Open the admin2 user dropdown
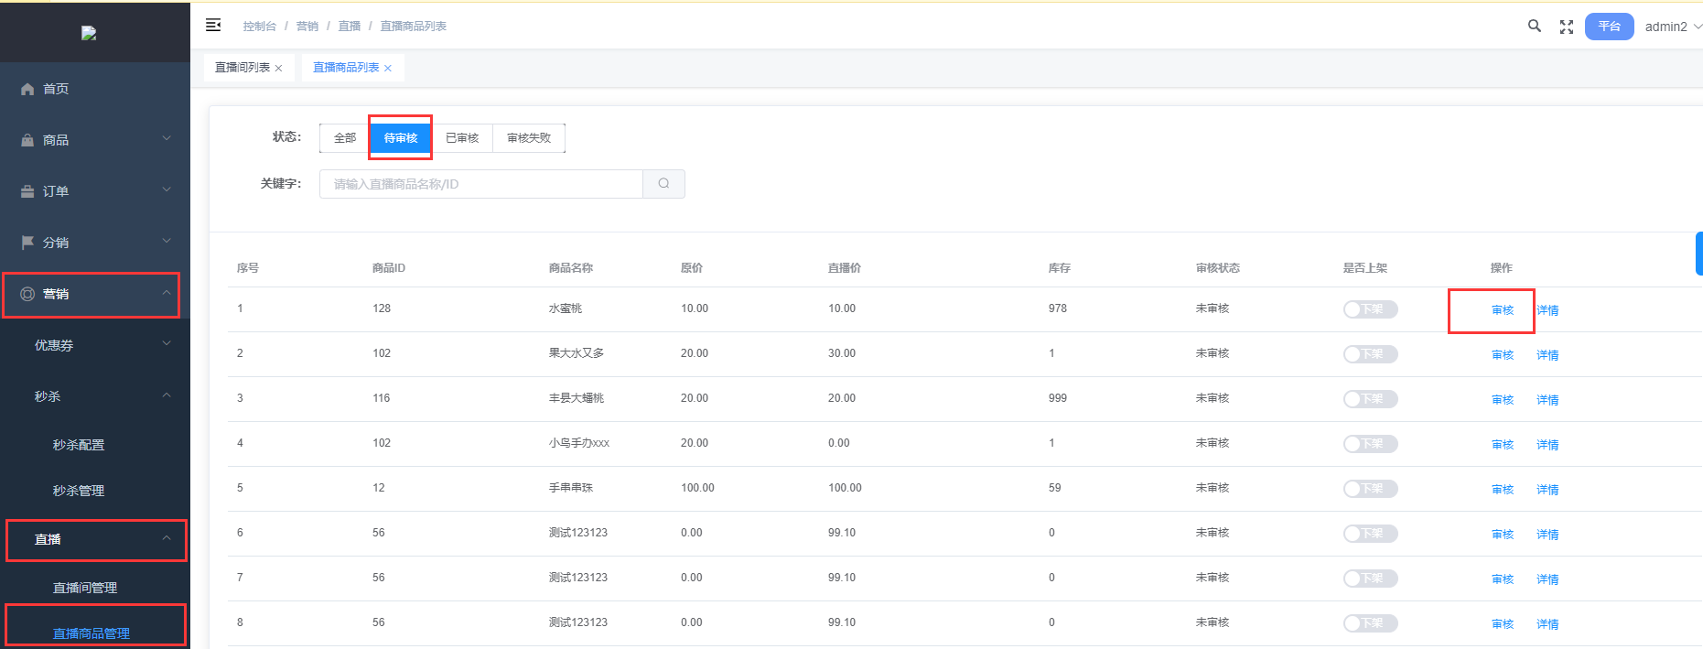Image resolution: width=1703 pixels, height=649 pixels. click(x=1672, y=27)
